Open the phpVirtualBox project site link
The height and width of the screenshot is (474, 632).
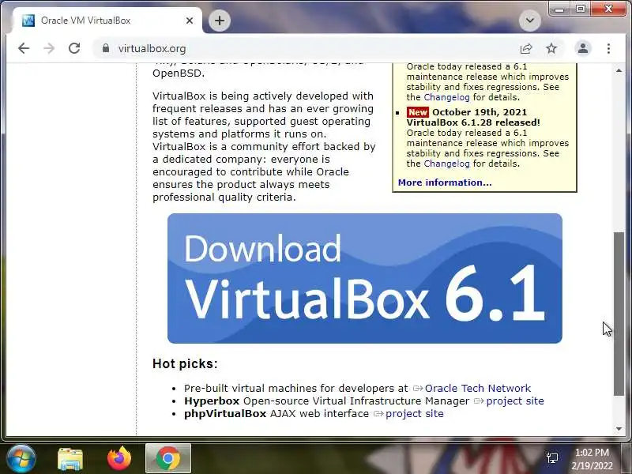click(414, 413)
